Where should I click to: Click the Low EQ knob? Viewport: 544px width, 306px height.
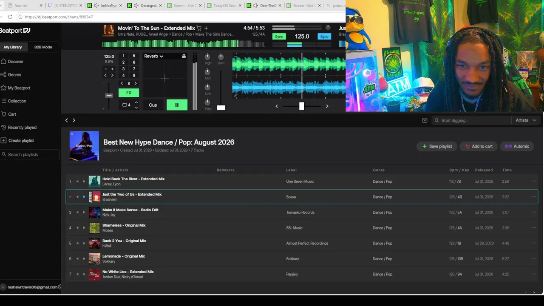tap(207, 87)
